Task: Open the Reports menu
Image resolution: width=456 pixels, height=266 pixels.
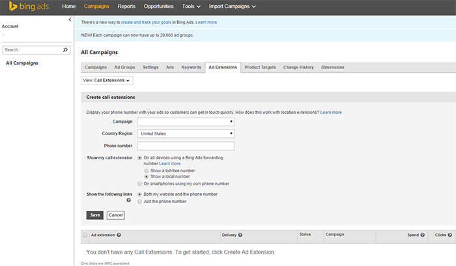Action: 126,7
